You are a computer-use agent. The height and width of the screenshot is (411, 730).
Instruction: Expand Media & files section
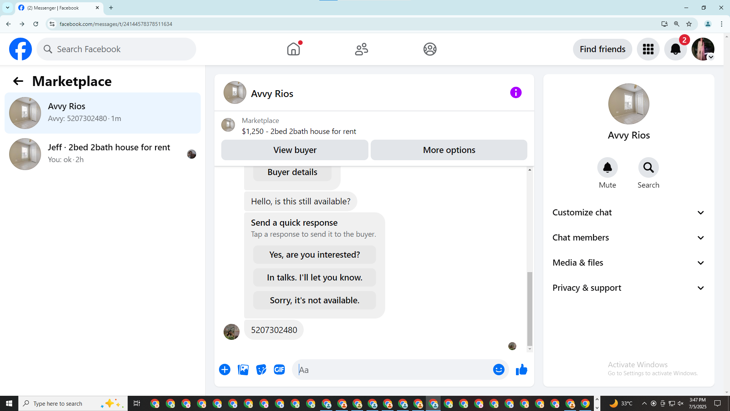[628, 263]
